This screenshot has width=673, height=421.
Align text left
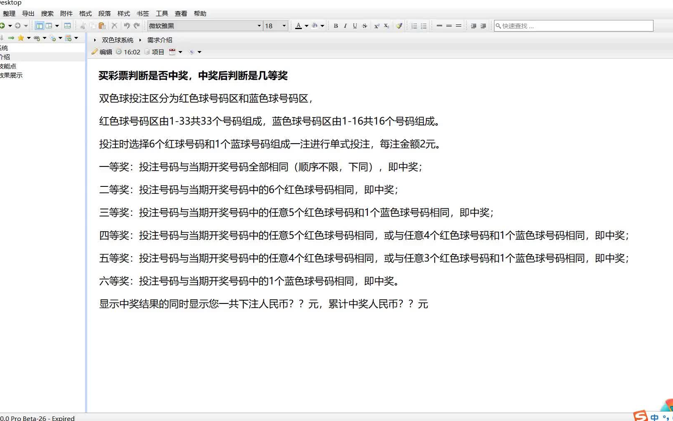click(439, 26)
